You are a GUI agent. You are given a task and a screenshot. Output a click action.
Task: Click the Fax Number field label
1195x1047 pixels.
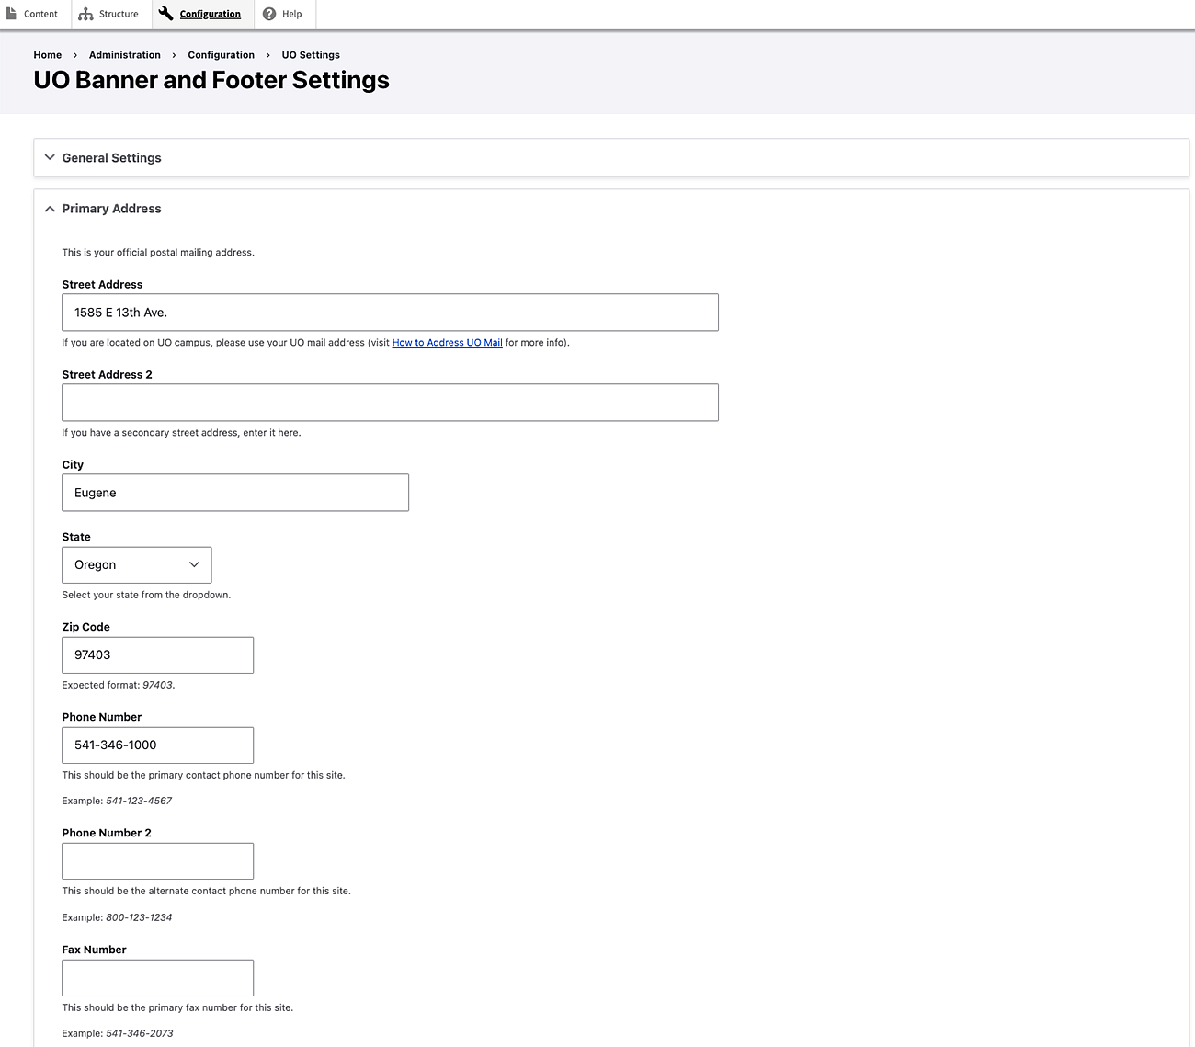pyautogui.click(x=94, y=950)
